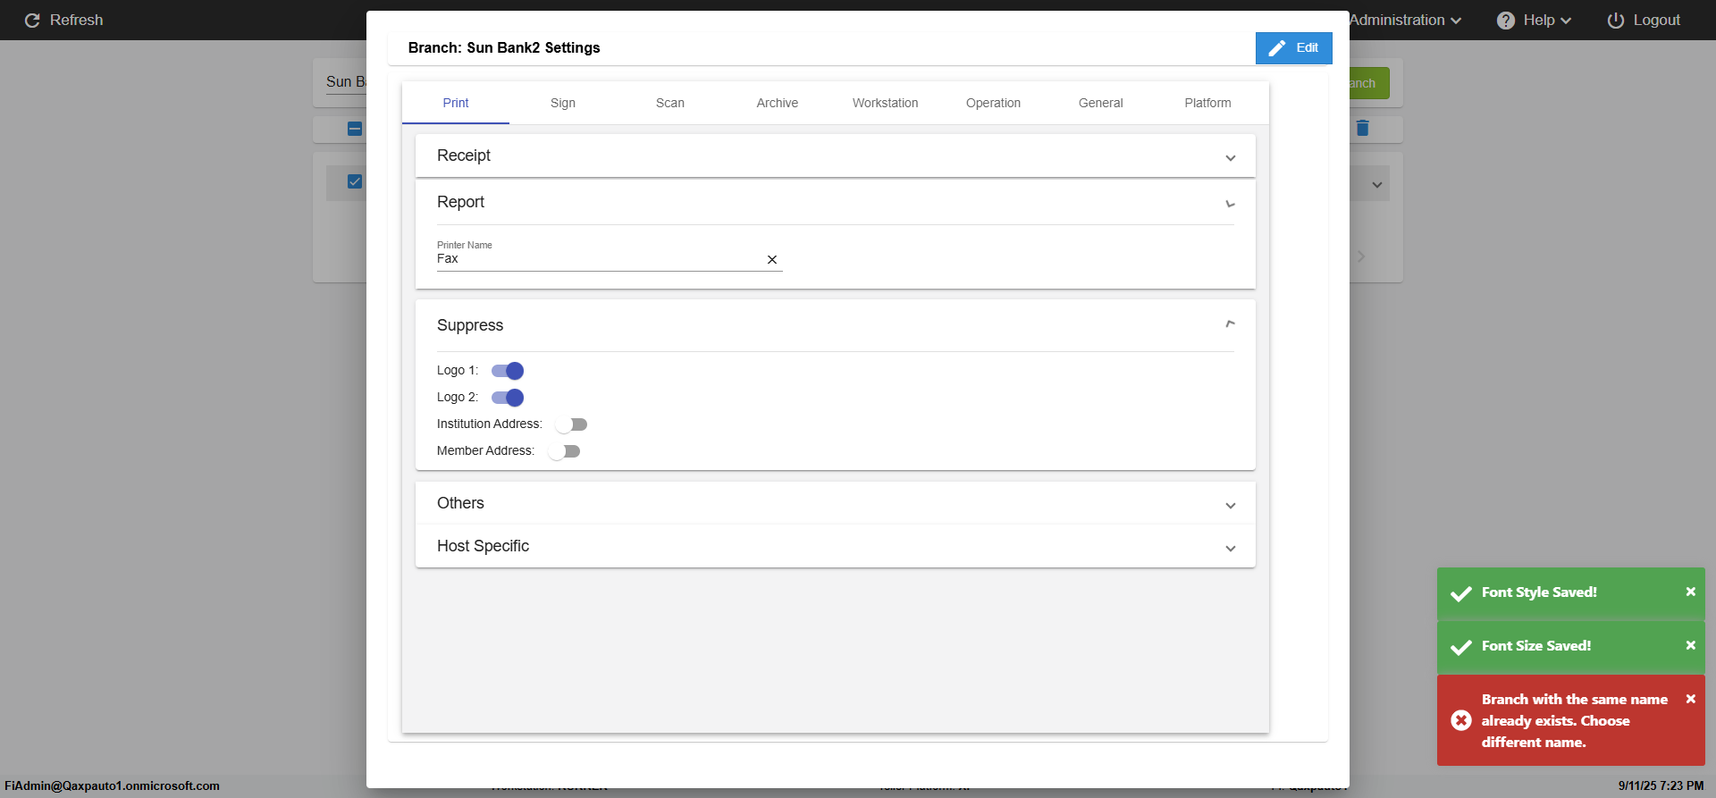Screen dimensions: 1716x798
Task: Dismiss the Font Style Saved notification
Action: pos(1690,592)
